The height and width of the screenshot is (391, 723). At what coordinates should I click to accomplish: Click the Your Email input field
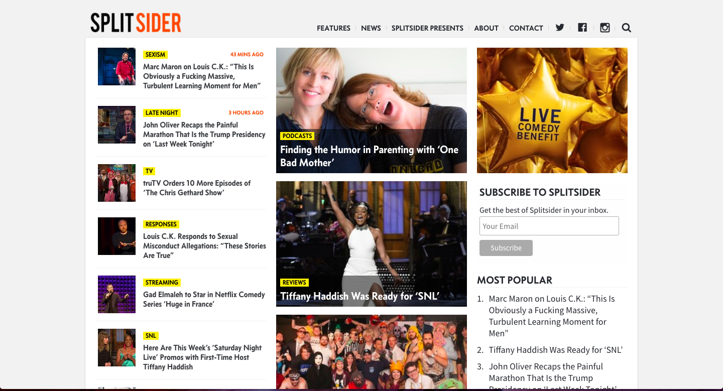[x=549, y=226]
